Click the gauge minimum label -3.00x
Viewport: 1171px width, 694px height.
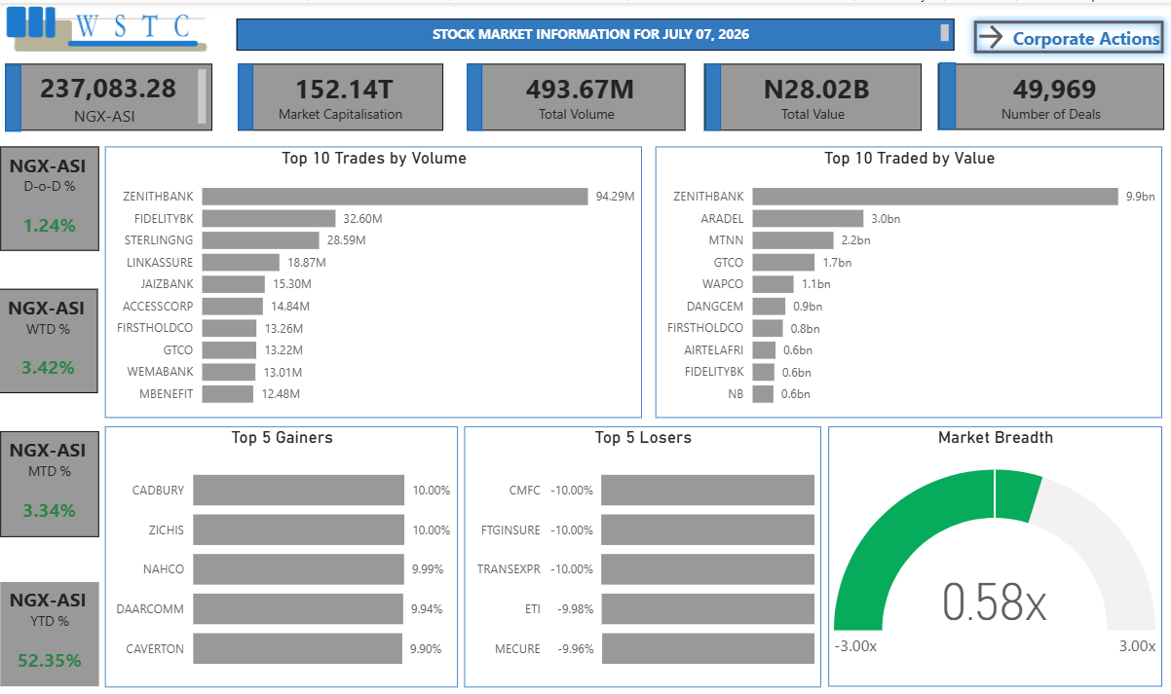855,646
